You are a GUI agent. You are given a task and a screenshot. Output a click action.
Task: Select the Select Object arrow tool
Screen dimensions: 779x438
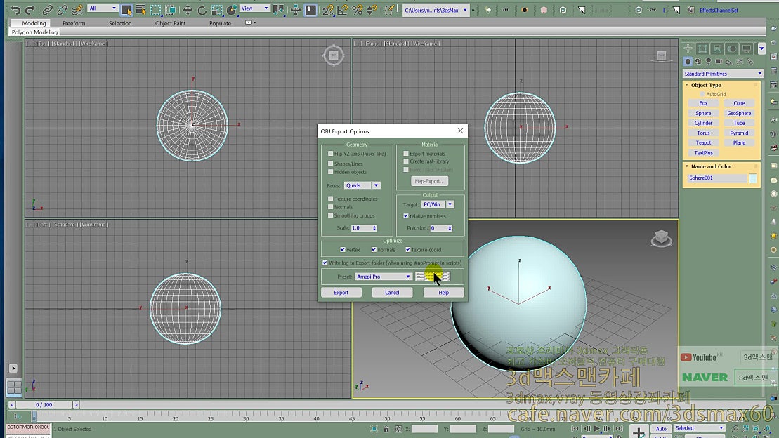(x=126, y=10)
